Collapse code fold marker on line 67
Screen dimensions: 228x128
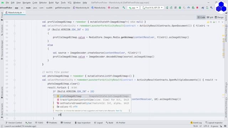15,80
